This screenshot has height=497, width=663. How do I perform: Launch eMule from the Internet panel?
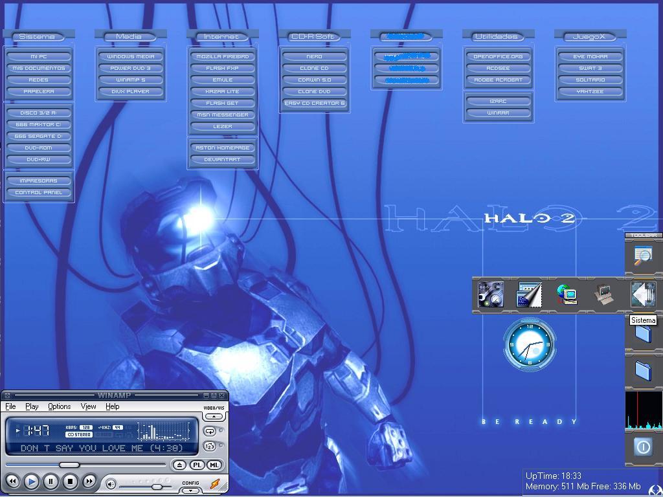pos(223,80)
